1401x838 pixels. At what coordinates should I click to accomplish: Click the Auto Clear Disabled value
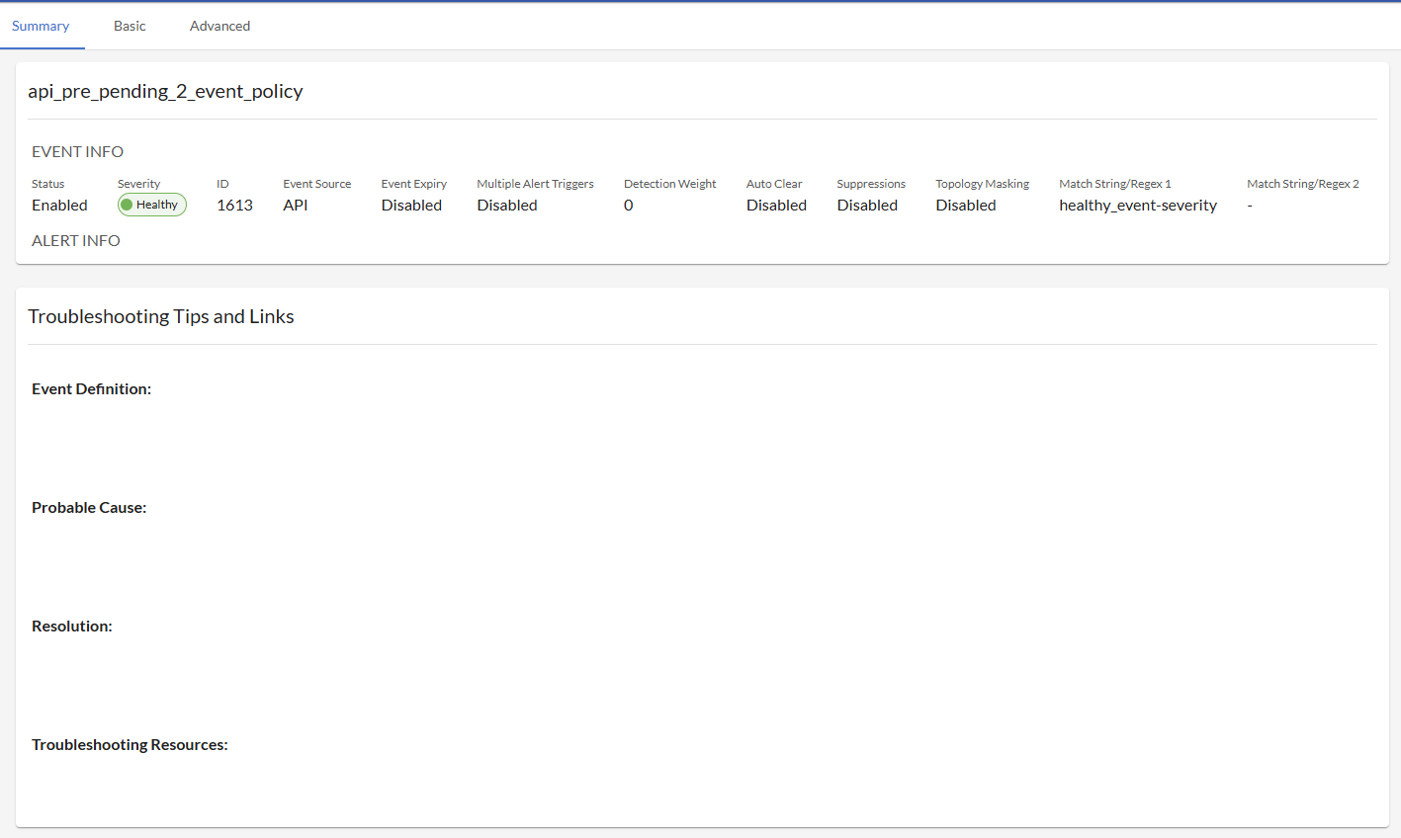click(x=776, y=206)
